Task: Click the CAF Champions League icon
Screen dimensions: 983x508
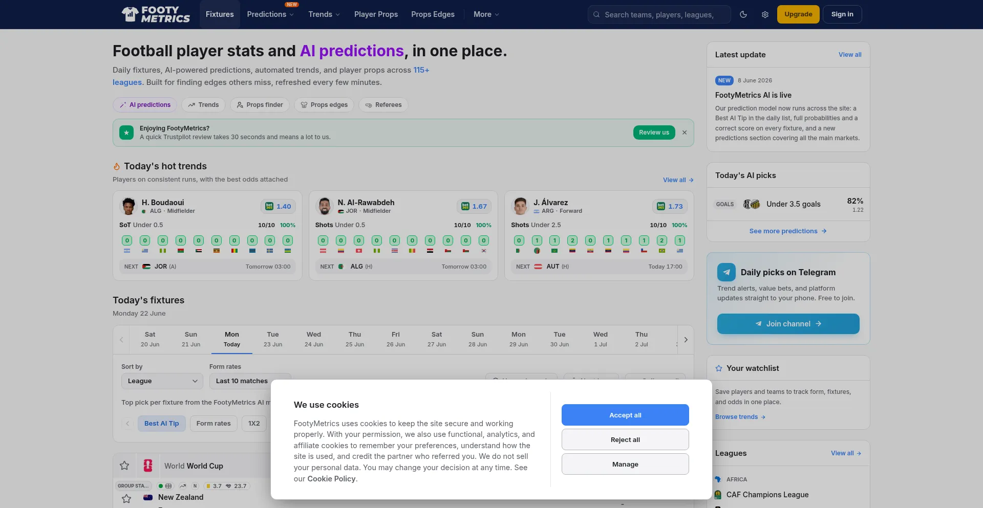Action: (x=718, y=495)
